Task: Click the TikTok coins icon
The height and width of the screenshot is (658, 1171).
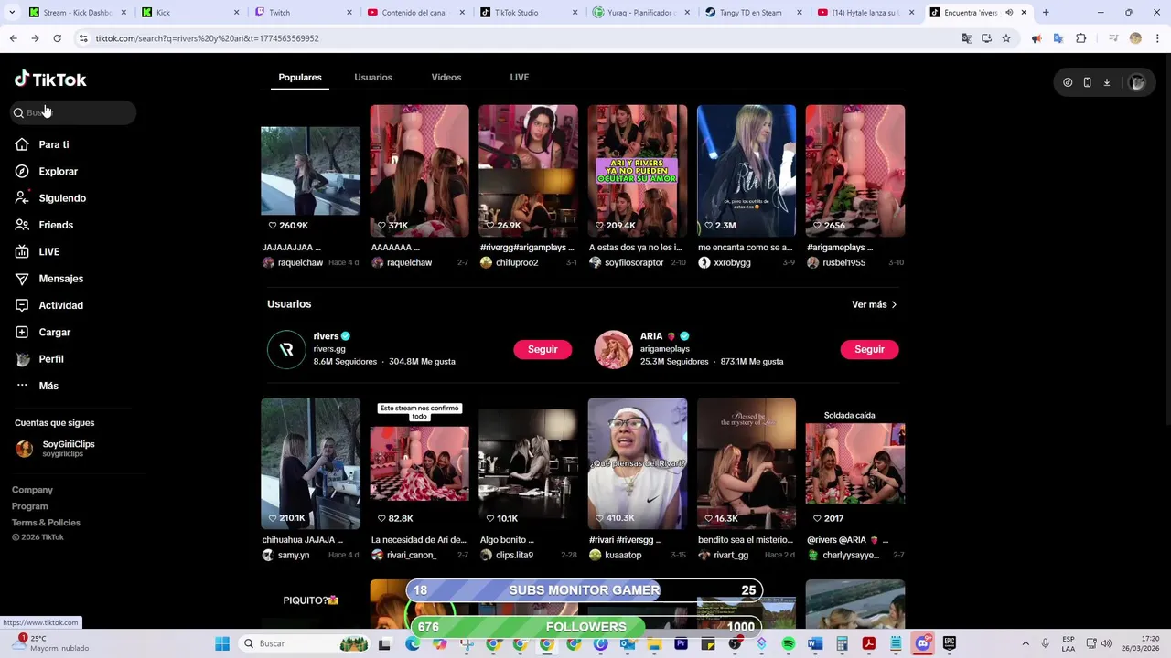Action: [x=1068, y=82]
